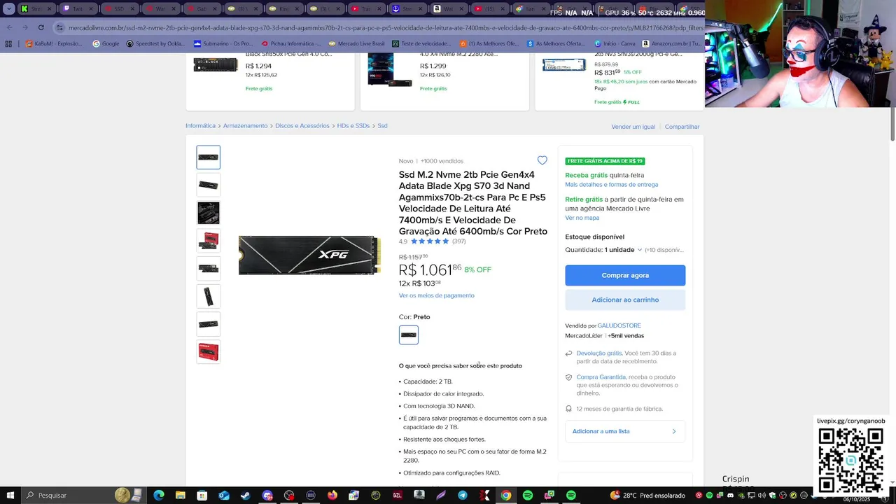Open Microsoft Edge from the taskbar
This screenshot has height=504, width=896.
159,495
